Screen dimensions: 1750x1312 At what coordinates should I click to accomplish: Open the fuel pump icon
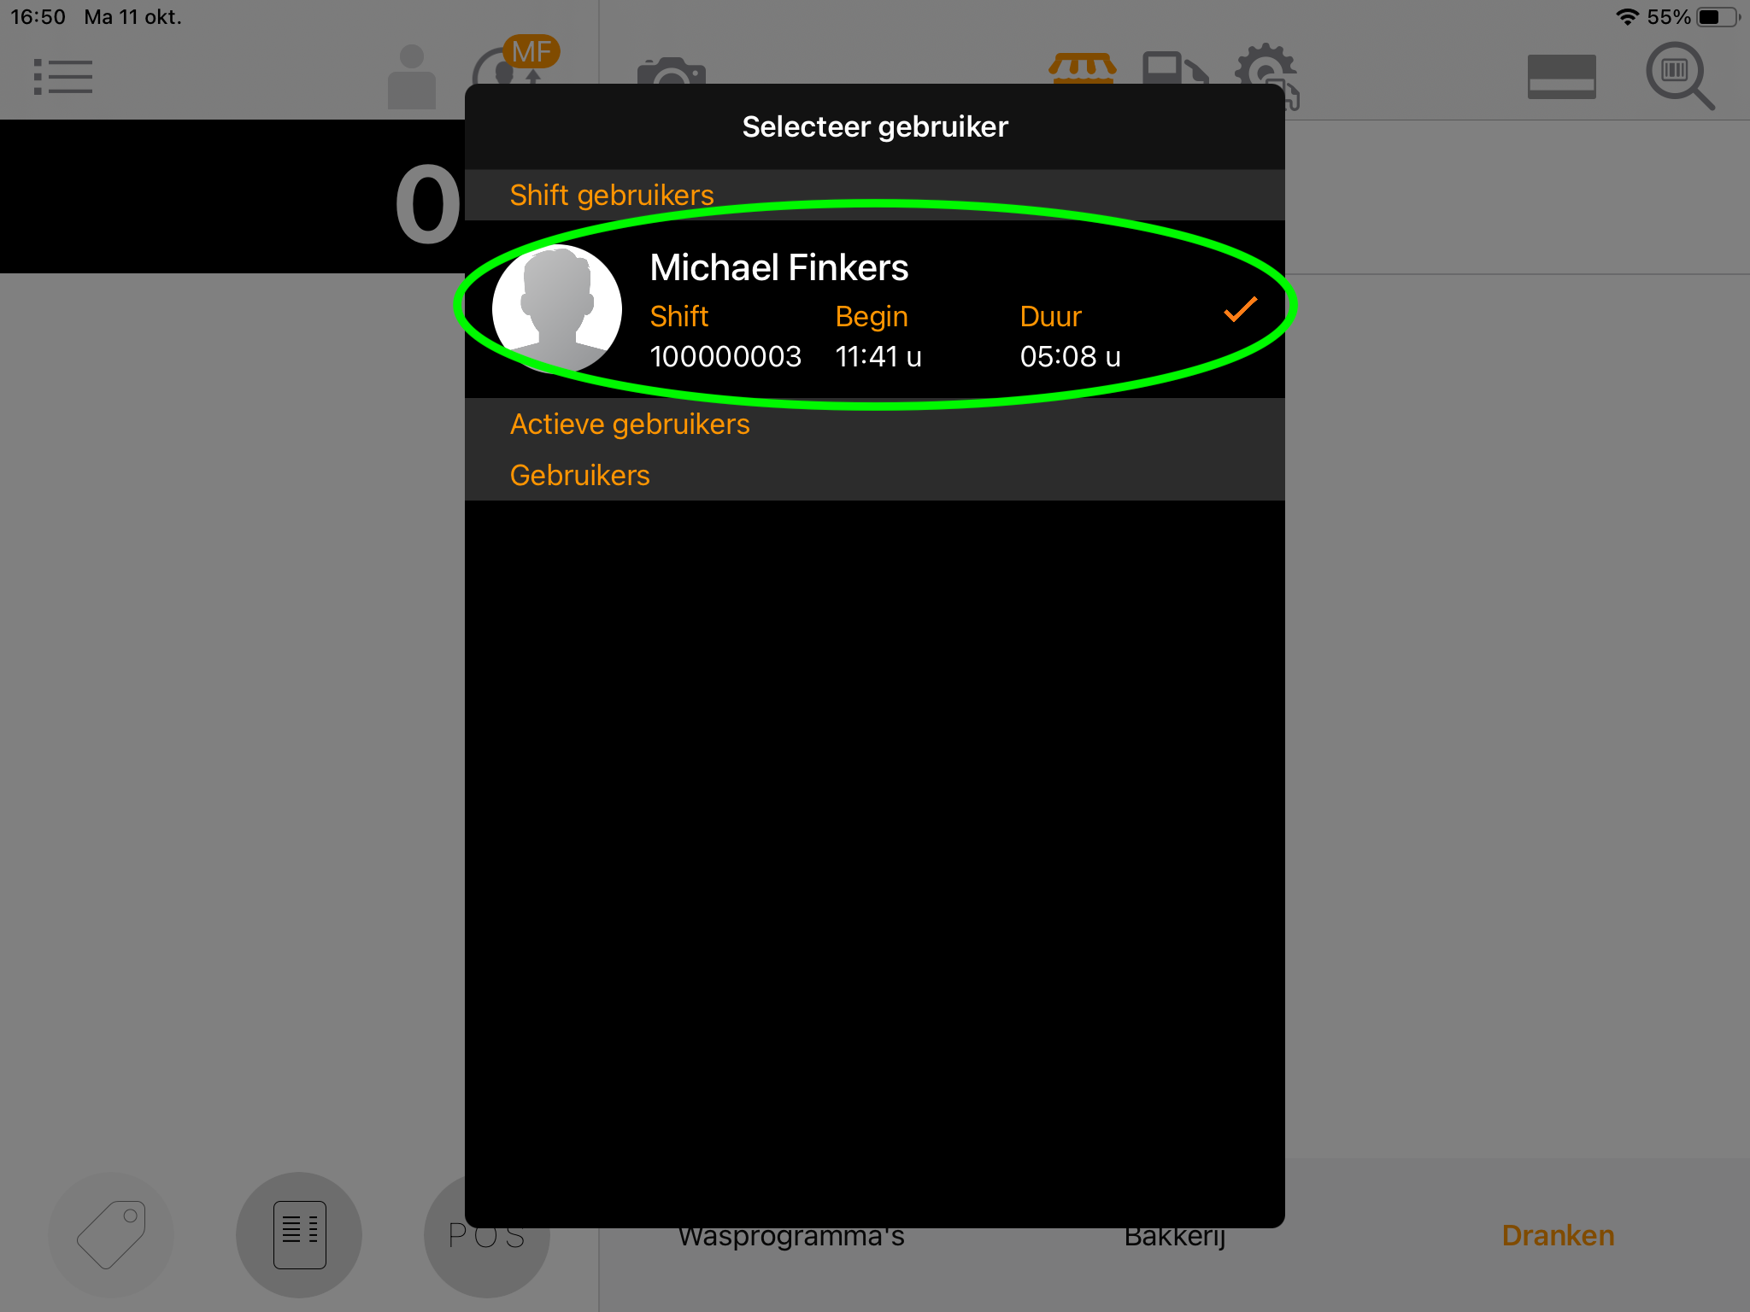tap(1175, 68)
